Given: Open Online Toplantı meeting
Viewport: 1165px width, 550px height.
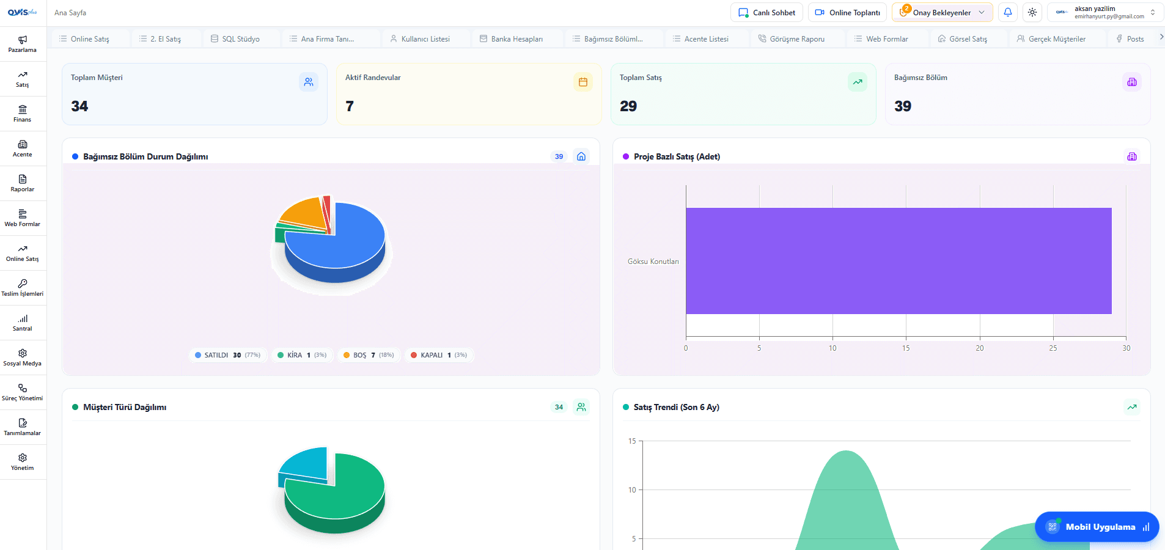Looking at the screenshot, I should [x=847, y=12].
